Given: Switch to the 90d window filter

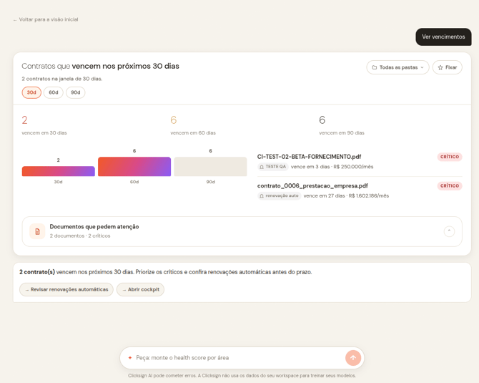Looking at the screenshot, I should click(76, 92).
